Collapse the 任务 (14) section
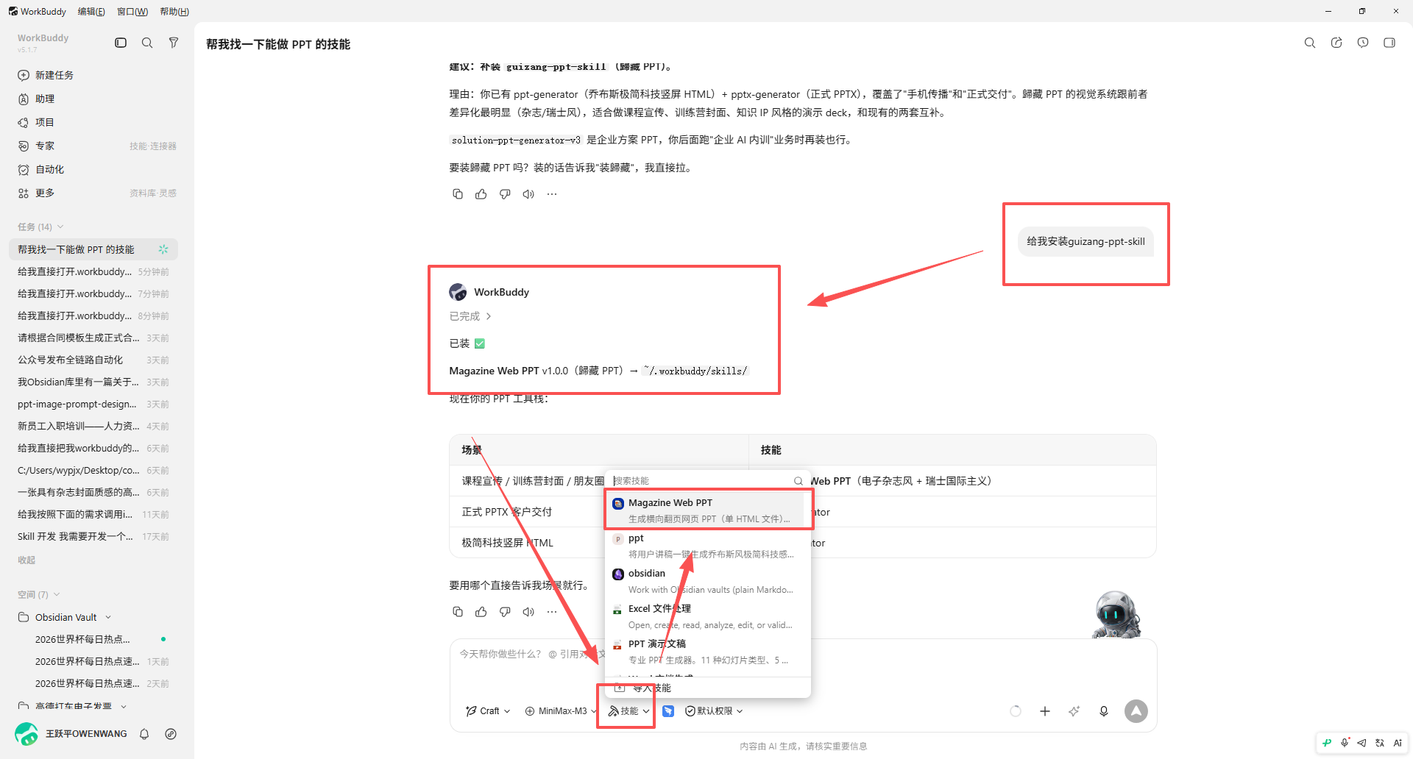1413x759 pixels. click(x=40, y=227)
